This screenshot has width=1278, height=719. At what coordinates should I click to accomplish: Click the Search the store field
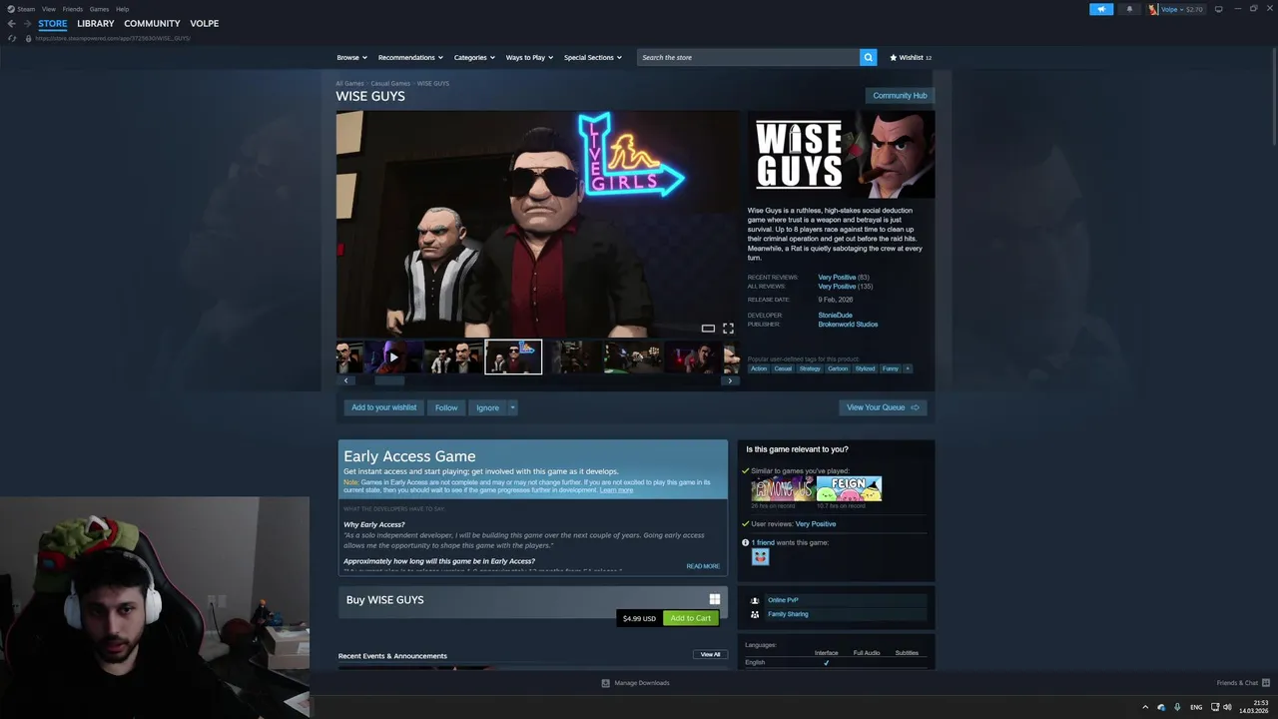coord(748,57)
